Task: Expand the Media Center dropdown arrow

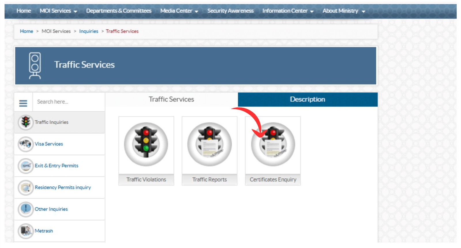Action: [x=197, y=12]
